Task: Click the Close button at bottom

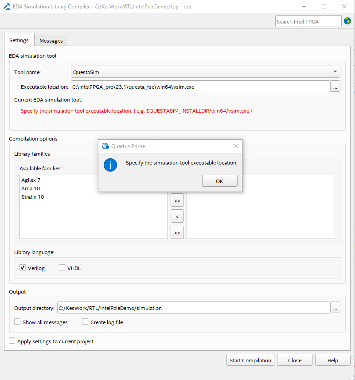Action: point(295,360)
